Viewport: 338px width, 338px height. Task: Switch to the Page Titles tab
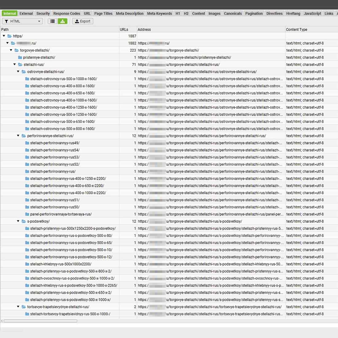(103, 14)
